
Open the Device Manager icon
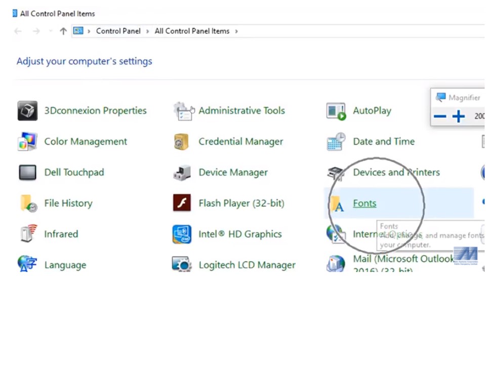click(x=182, y=172)
